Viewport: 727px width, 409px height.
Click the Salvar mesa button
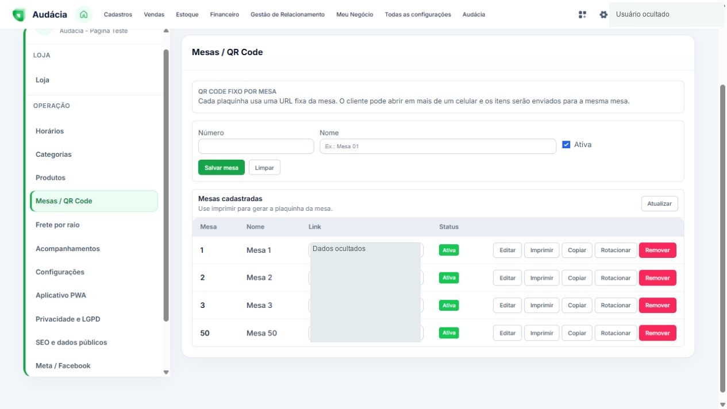222,168
